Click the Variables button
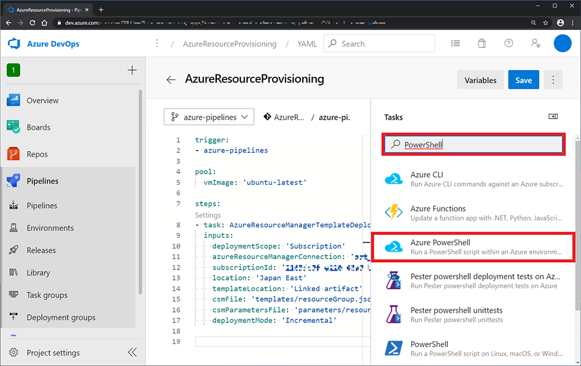Screen dimensions: 581x366 tap(480, 80)
